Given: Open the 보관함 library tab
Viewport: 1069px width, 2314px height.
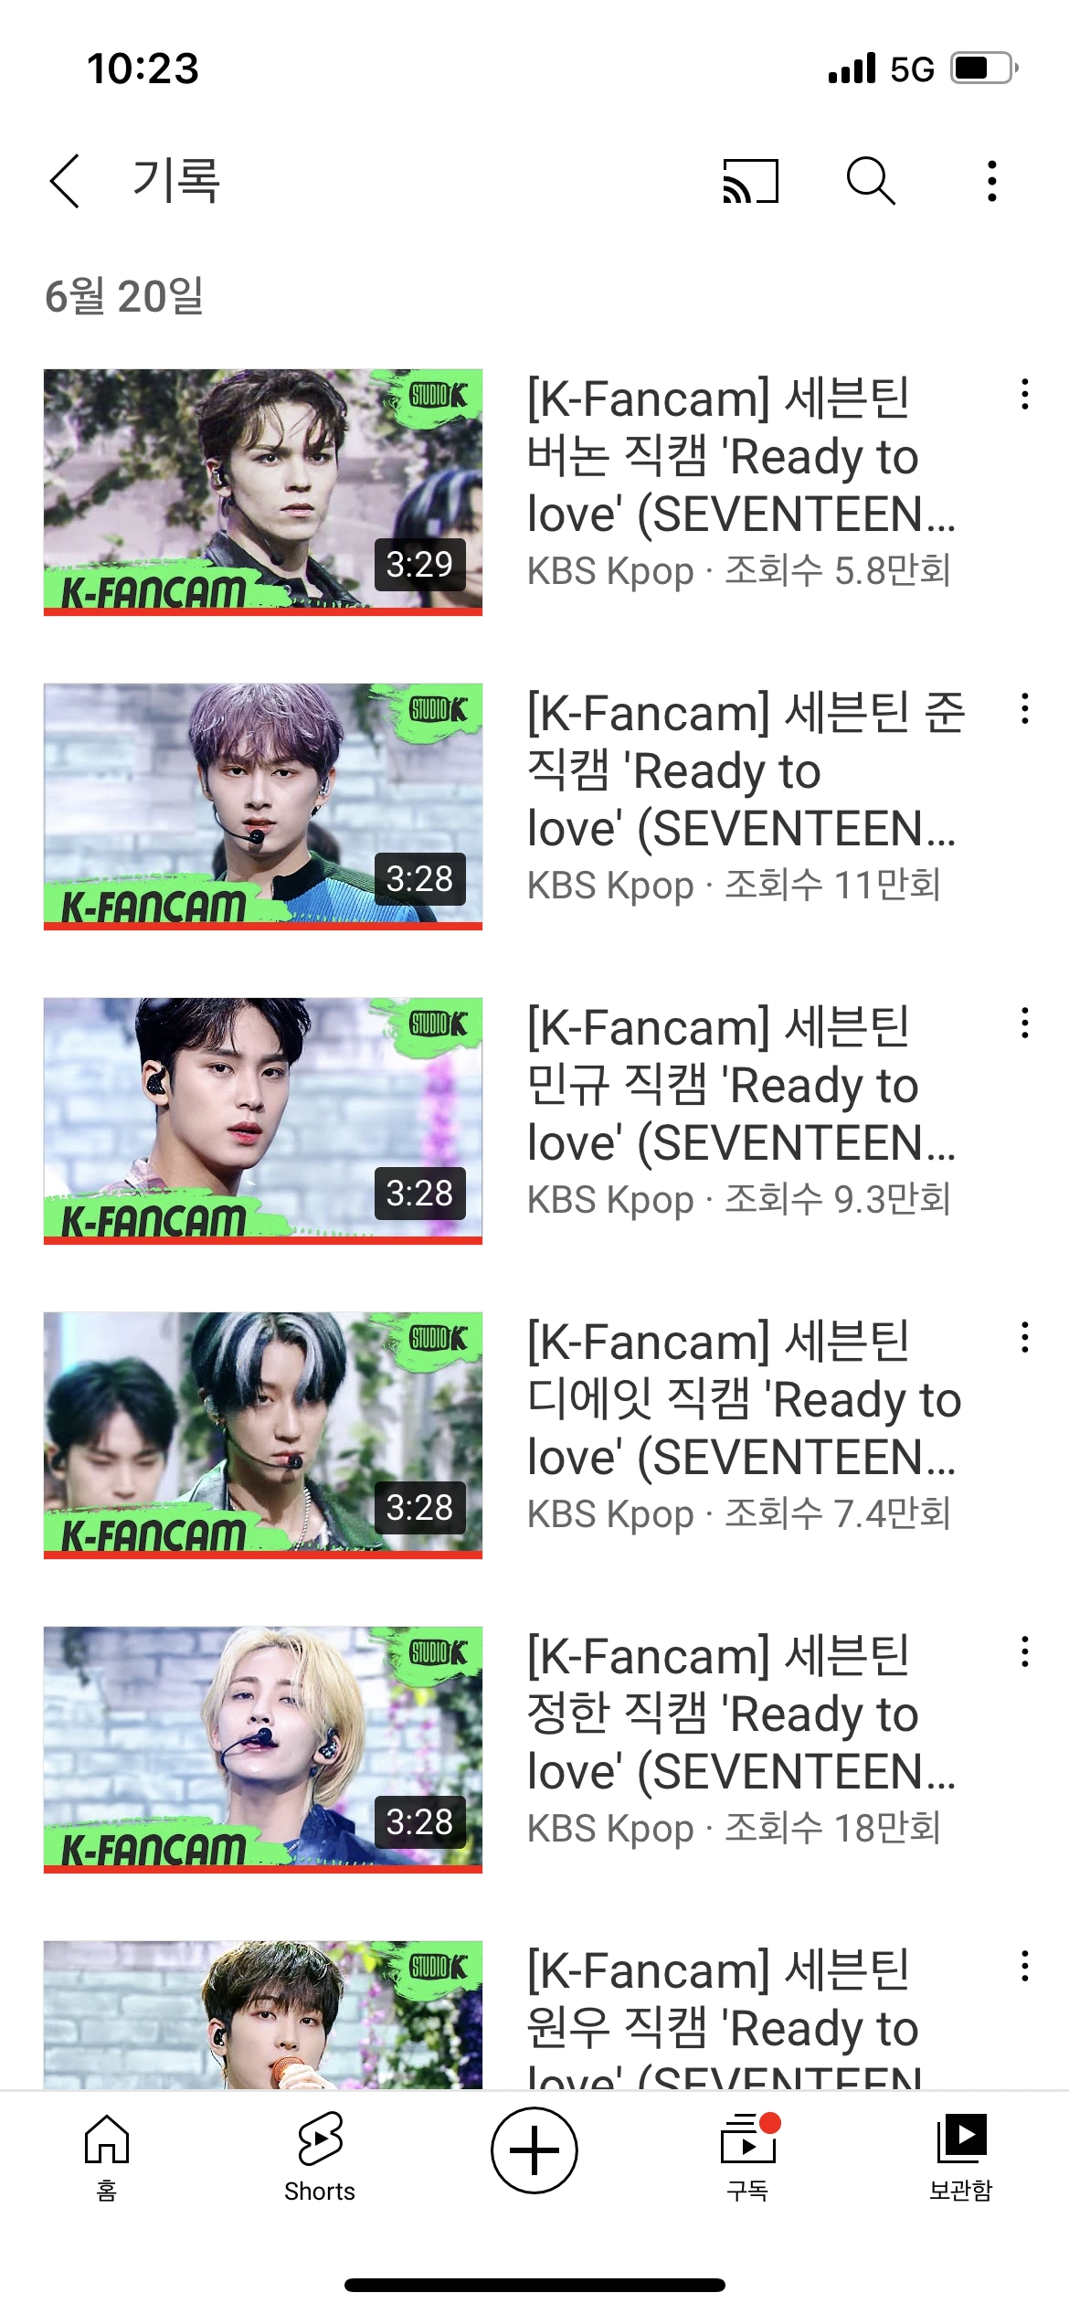Looking at the screenshot, I should tap(960, 2157).
